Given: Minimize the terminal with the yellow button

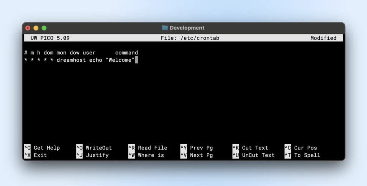Looking at the screenshot, I should 36,28.
